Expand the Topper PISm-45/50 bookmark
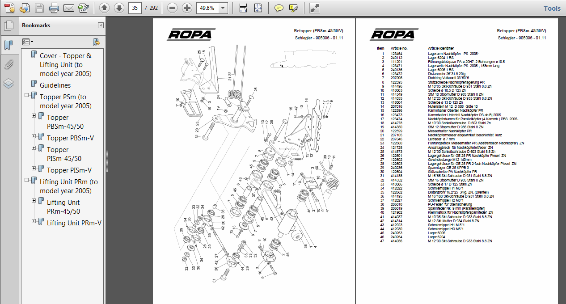The height and width of the screenshot is (304, 566). point(34,148)
